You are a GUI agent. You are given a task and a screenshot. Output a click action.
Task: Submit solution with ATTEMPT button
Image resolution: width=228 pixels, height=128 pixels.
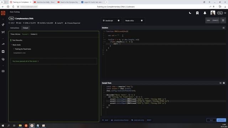pos(221,120)
